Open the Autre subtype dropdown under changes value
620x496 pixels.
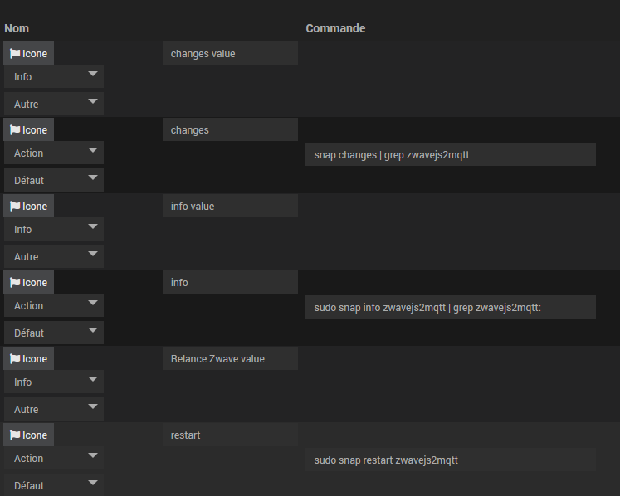pyautogui.click(x=54, y=104)
